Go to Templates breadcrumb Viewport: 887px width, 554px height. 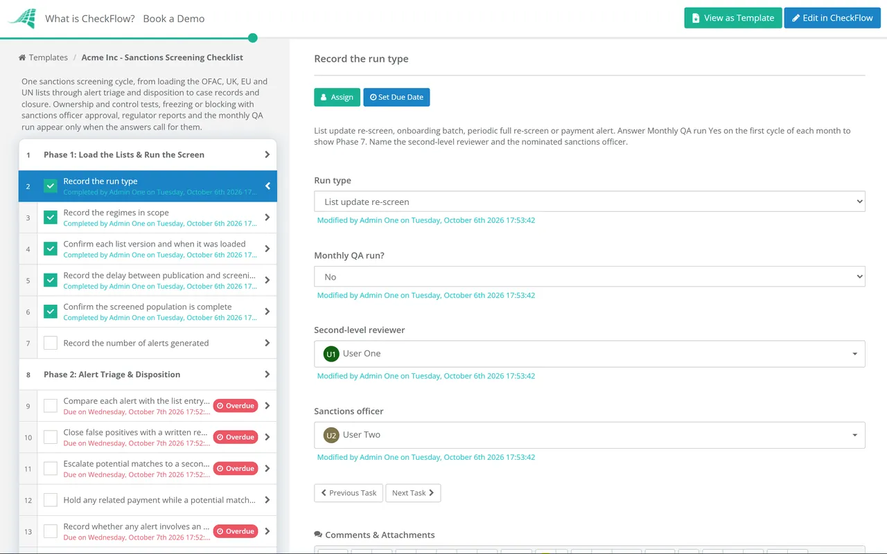coord(49,57)
